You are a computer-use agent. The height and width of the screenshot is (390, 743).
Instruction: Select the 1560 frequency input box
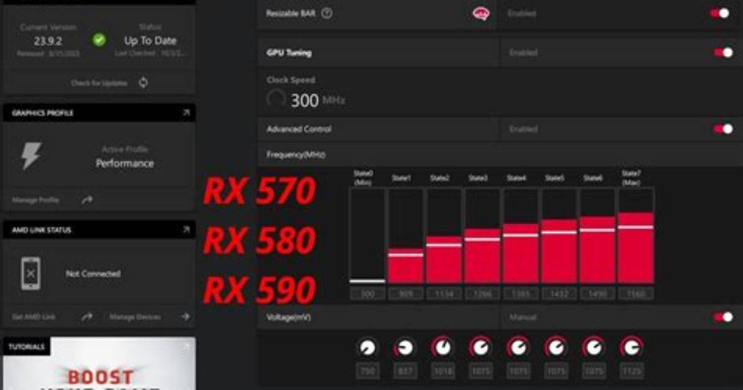coord(636,294)
